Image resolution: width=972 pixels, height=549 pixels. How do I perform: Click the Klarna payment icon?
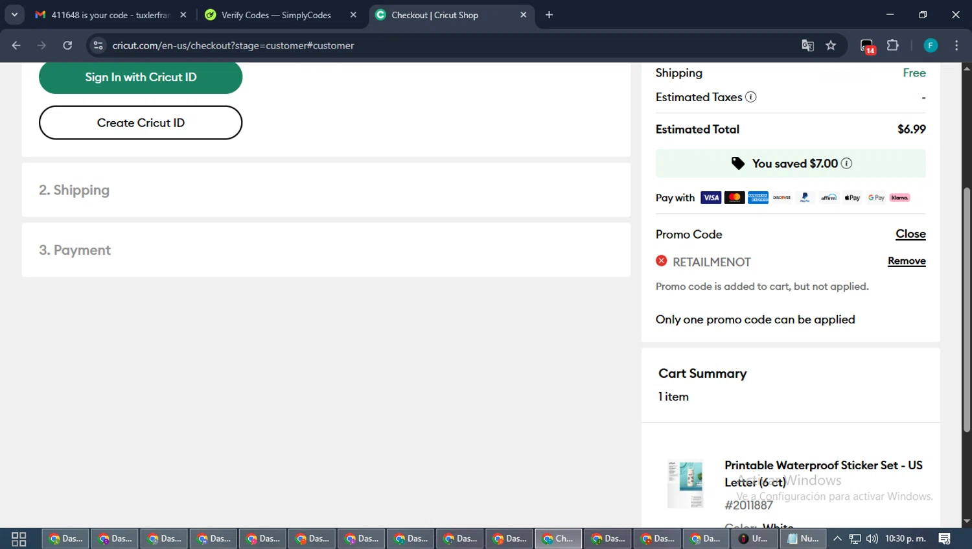click(899, 198)
